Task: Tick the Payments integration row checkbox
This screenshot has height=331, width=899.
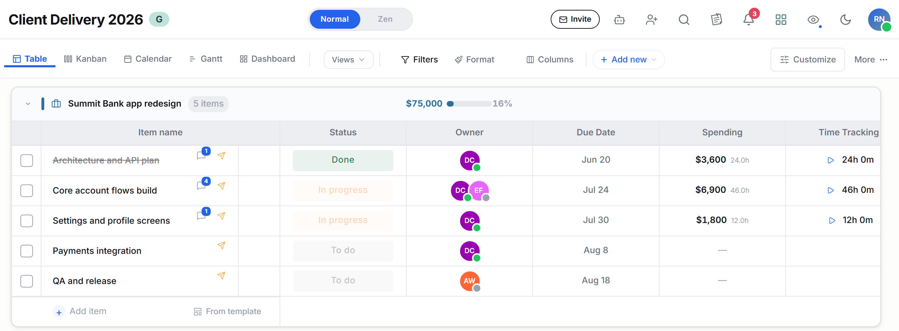Action: tap(27, 251)
